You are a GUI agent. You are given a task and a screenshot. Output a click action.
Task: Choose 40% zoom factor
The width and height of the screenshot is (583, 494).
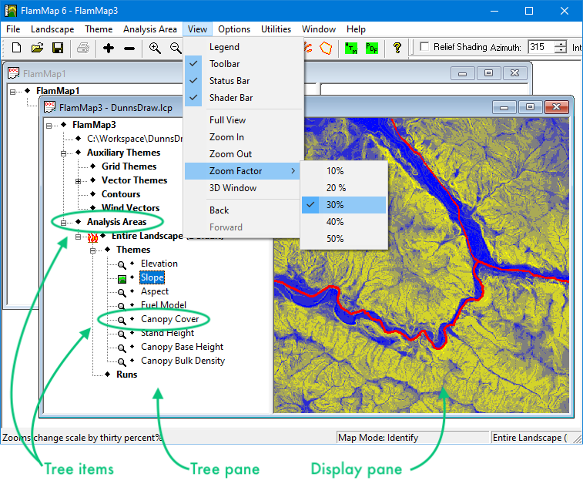click(x=343, y=222)
